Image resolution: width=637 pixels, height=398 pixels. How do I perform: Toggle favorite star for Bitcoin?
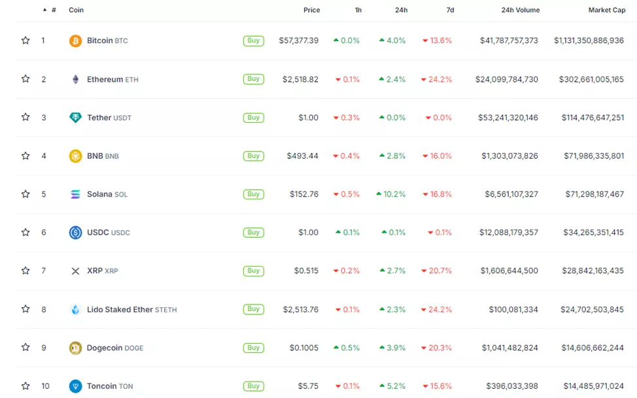pos(26,41)
